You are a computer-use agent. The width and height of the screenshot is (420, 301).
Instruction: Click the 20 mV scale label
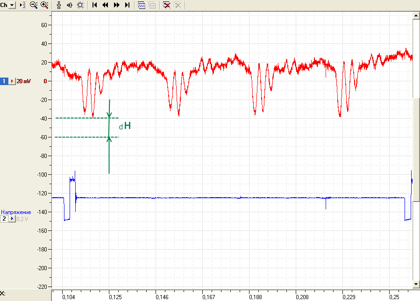pyautogui.click(x=24, y=81)
